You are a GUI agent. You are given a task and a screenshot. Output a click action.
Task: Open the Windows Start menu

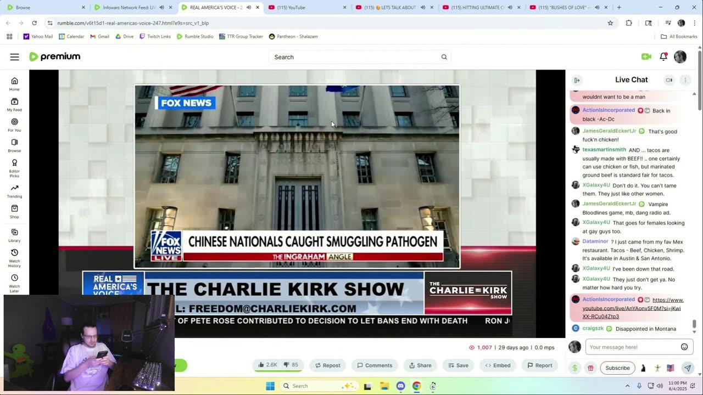[270, 386]
